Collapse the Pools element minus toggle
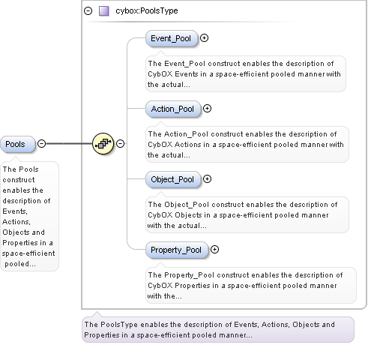 42,143
